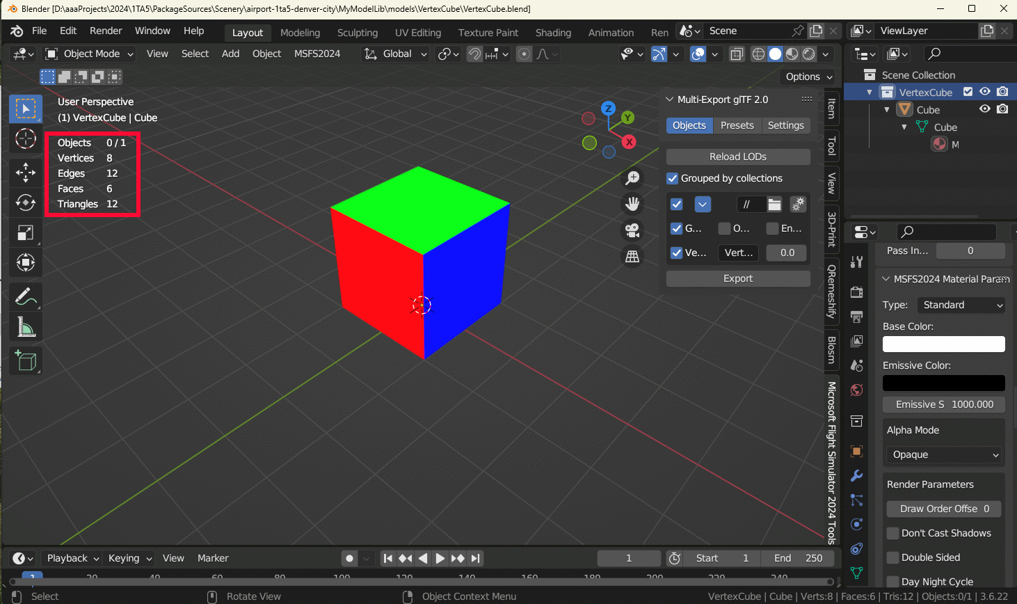Open the Object Mode dropdown

[89, 54]
